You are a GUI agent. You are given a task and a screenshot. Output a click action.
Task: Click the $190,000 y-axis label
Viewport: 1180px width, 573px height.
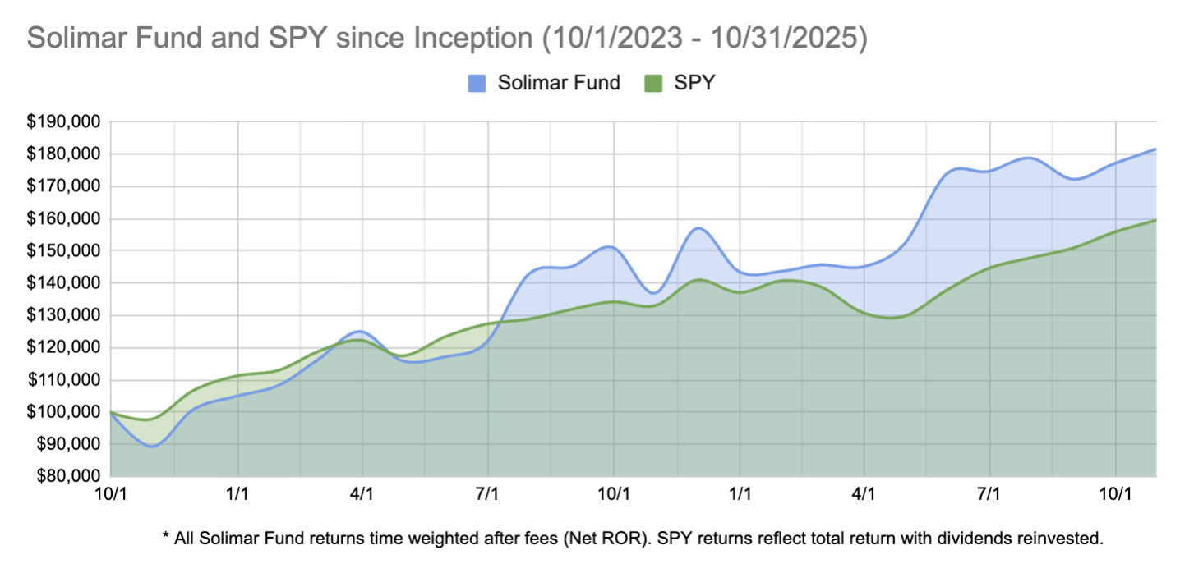point(63,121)
